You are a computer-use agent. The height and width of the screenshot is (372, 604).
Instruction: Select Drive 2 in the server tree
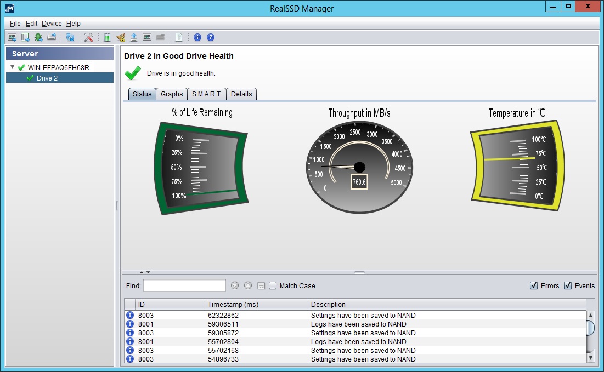47,78
